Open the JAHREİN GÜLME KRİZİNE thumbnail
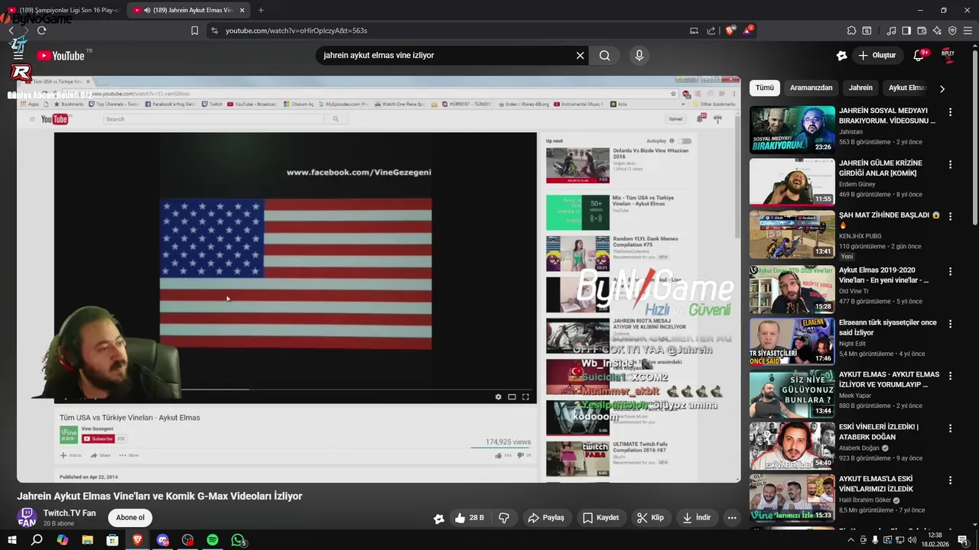 tap(792, 182)
